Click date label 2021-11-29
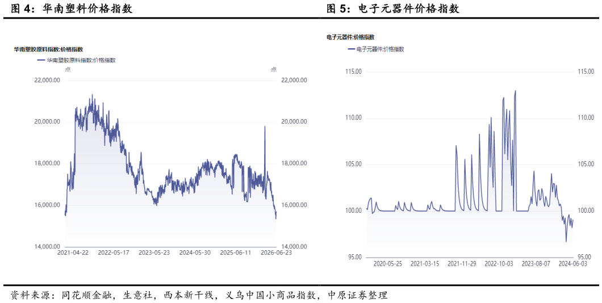Image resolution: width=602 pixels, height=303 pixels. coord(462,264)
